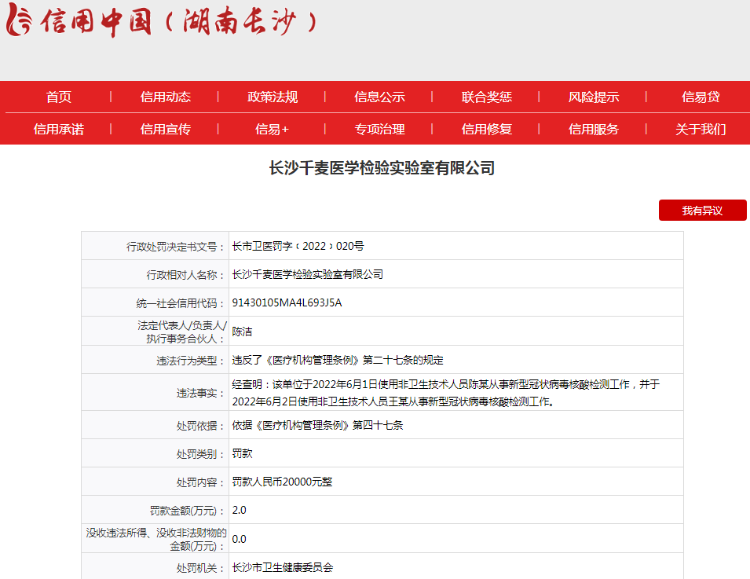Open the 信用服务 menu item
The width and height of the screenshot is (750, 579).
(x=594, y=129)
